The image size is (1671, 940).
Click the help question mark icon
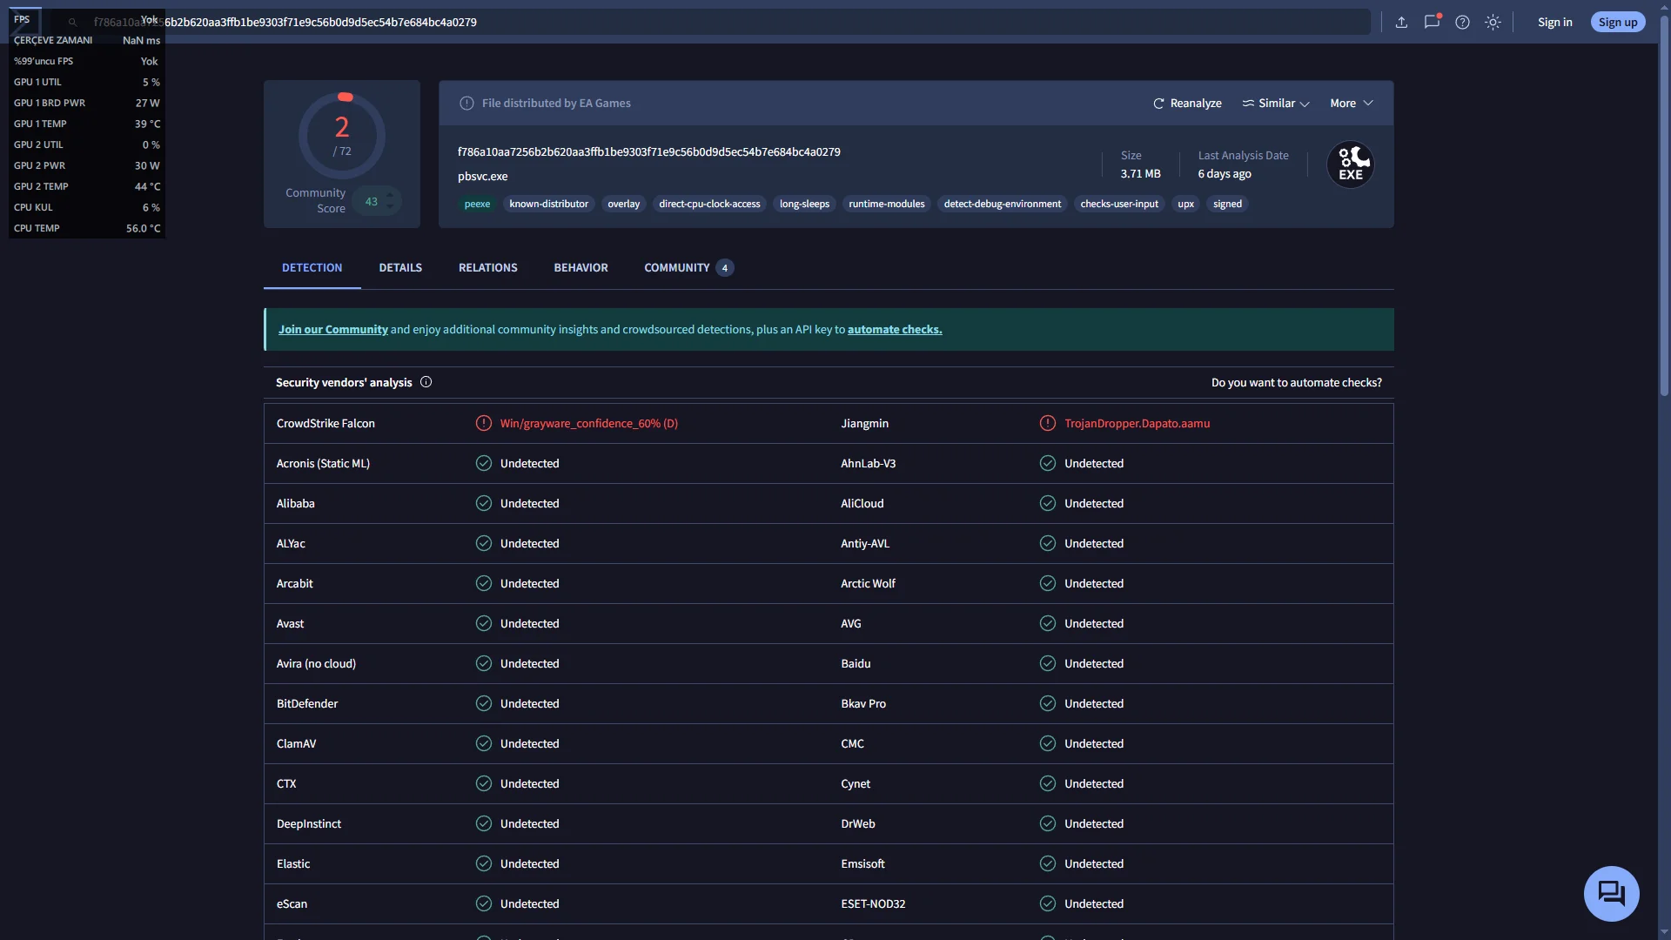pyautogui.click(x=1462, y=23)
